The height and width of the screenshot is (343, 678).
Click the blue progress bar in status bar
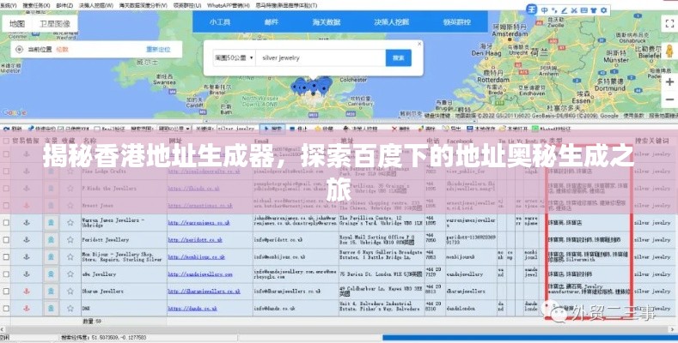pos(530,338)
